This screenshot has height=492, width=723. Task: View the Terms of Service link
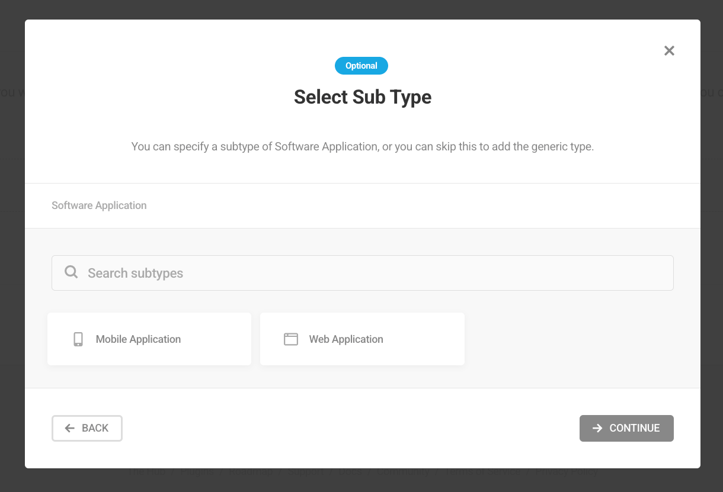point(482,471)
